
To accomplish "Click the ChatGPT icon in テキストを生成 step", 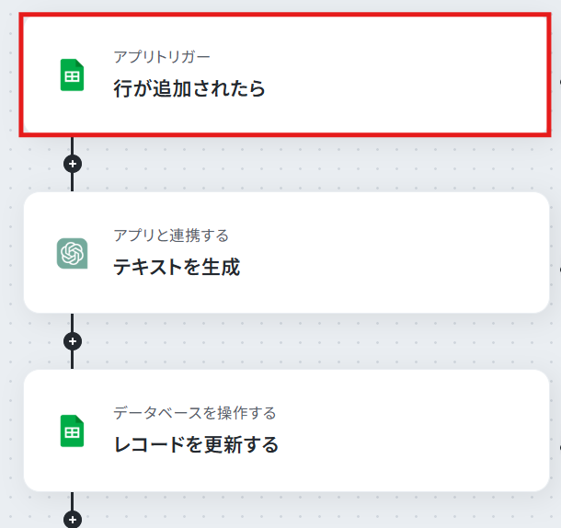I will click(x=72, y=254).
